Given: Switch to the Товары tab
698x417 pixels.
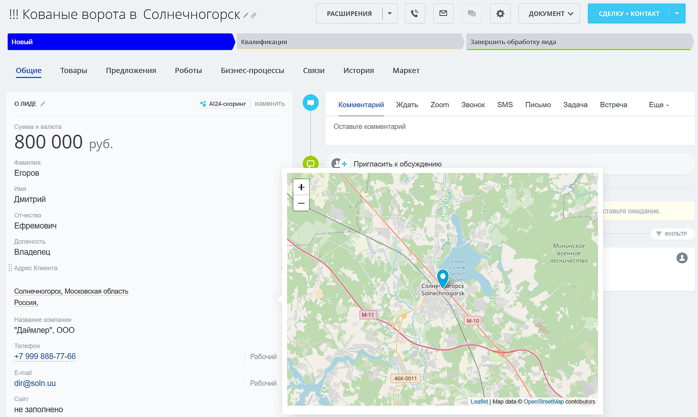Looking at the screenshot, I should click(x=73, y=70).
